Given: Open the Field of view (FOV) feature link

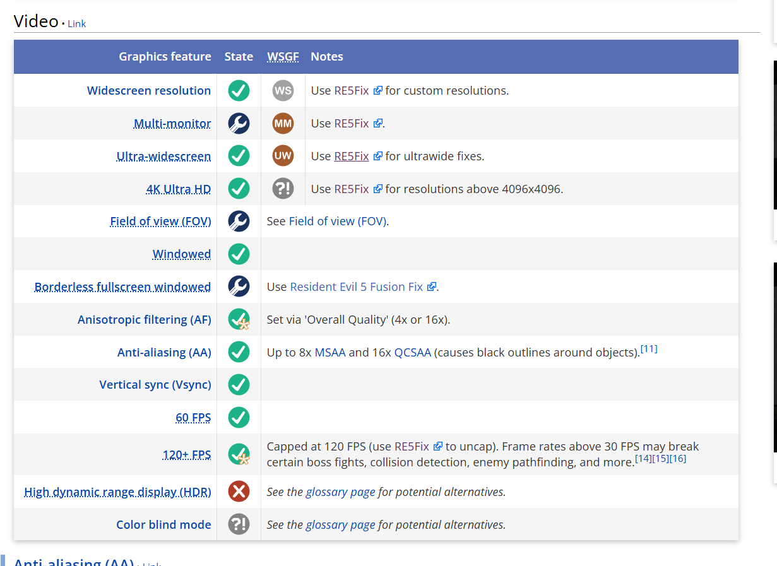Looking at the screenshot, I should click(160, 221).
